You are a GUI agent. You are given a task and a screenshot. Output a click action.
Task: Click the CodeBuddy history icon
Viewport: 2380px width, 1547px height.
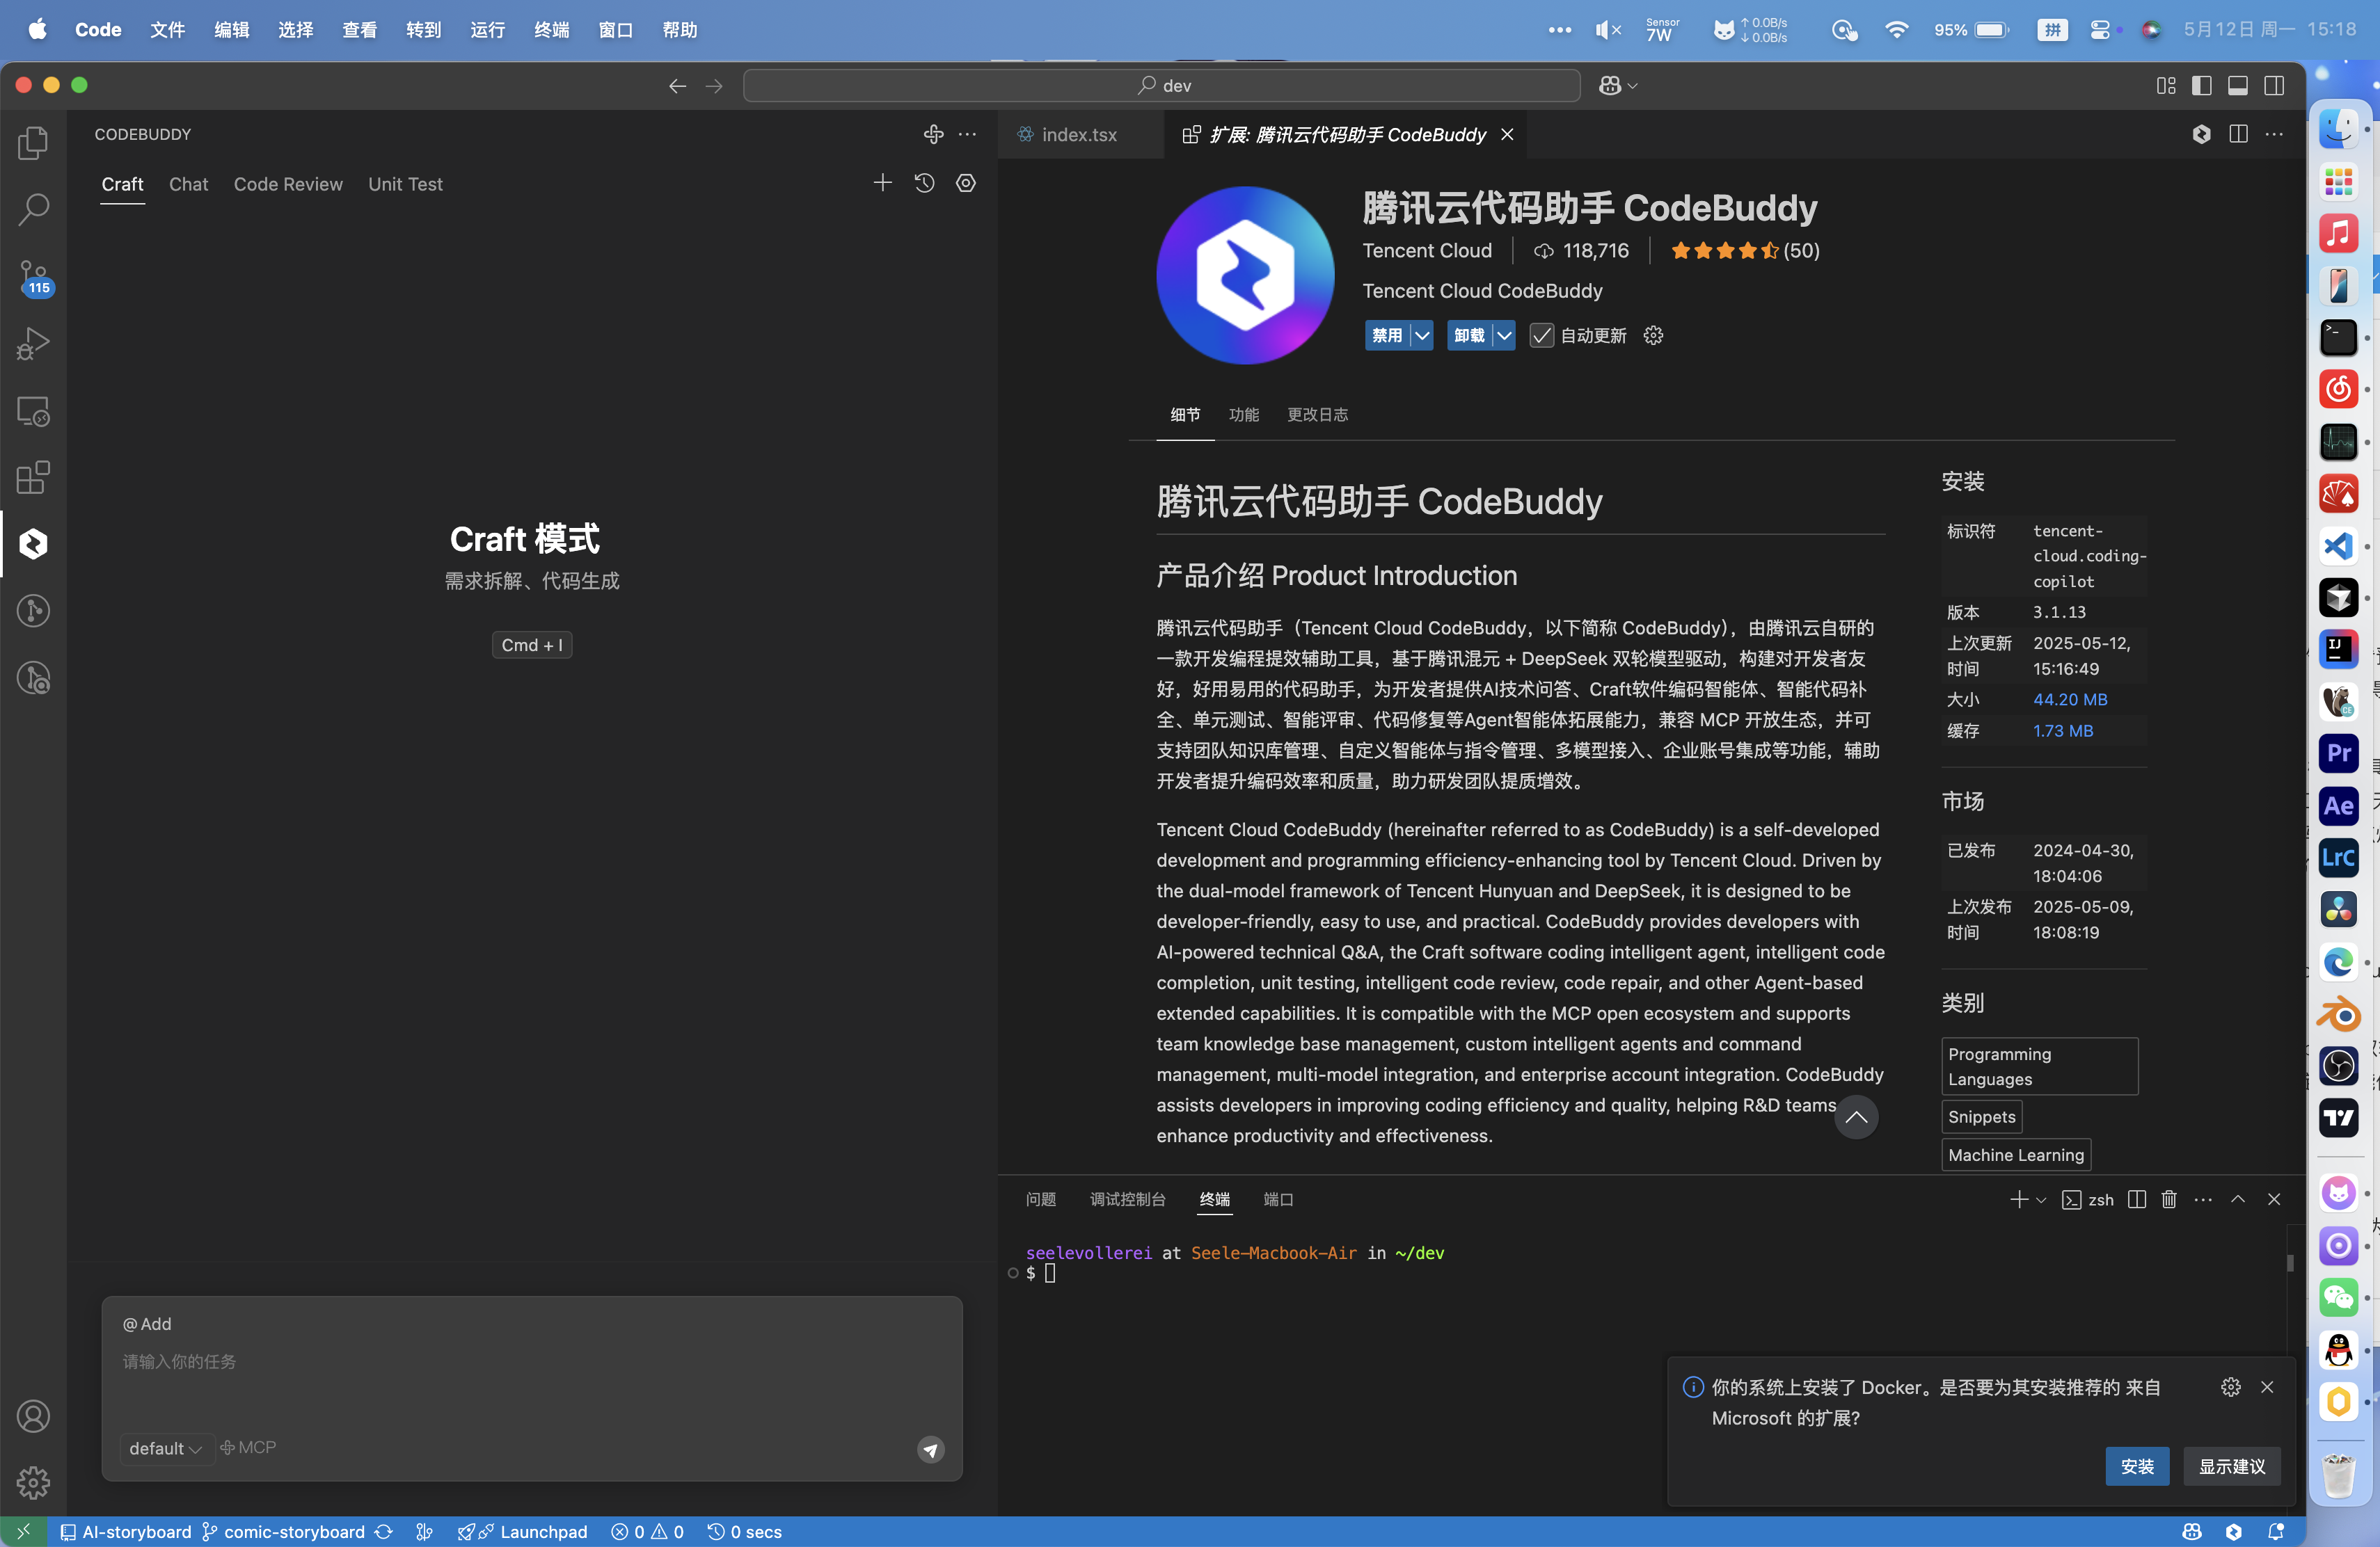[924, 183]
